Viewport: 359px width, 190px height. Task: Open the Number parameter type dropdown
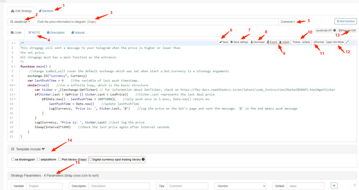240,186
